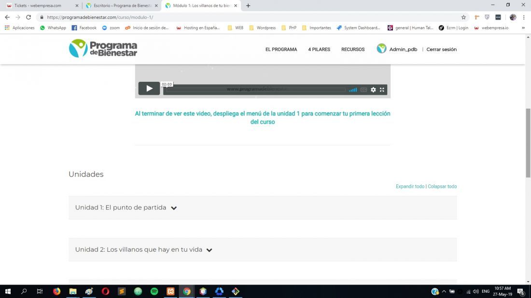
Task: Open notification center
Action: pos(521,291)
